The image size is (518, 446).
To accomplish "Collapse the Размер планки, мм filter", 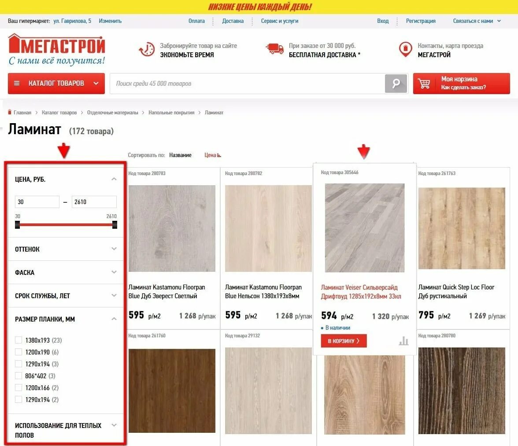I will coord(114,318).
